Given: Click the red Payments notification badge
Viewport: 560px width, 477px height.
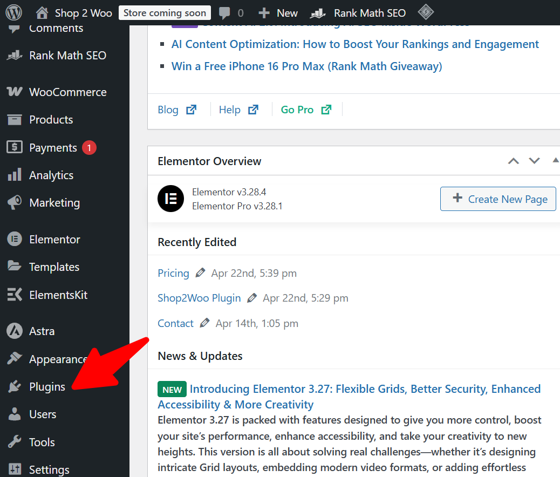Looking at the screenshot, I should pos(89,147).
